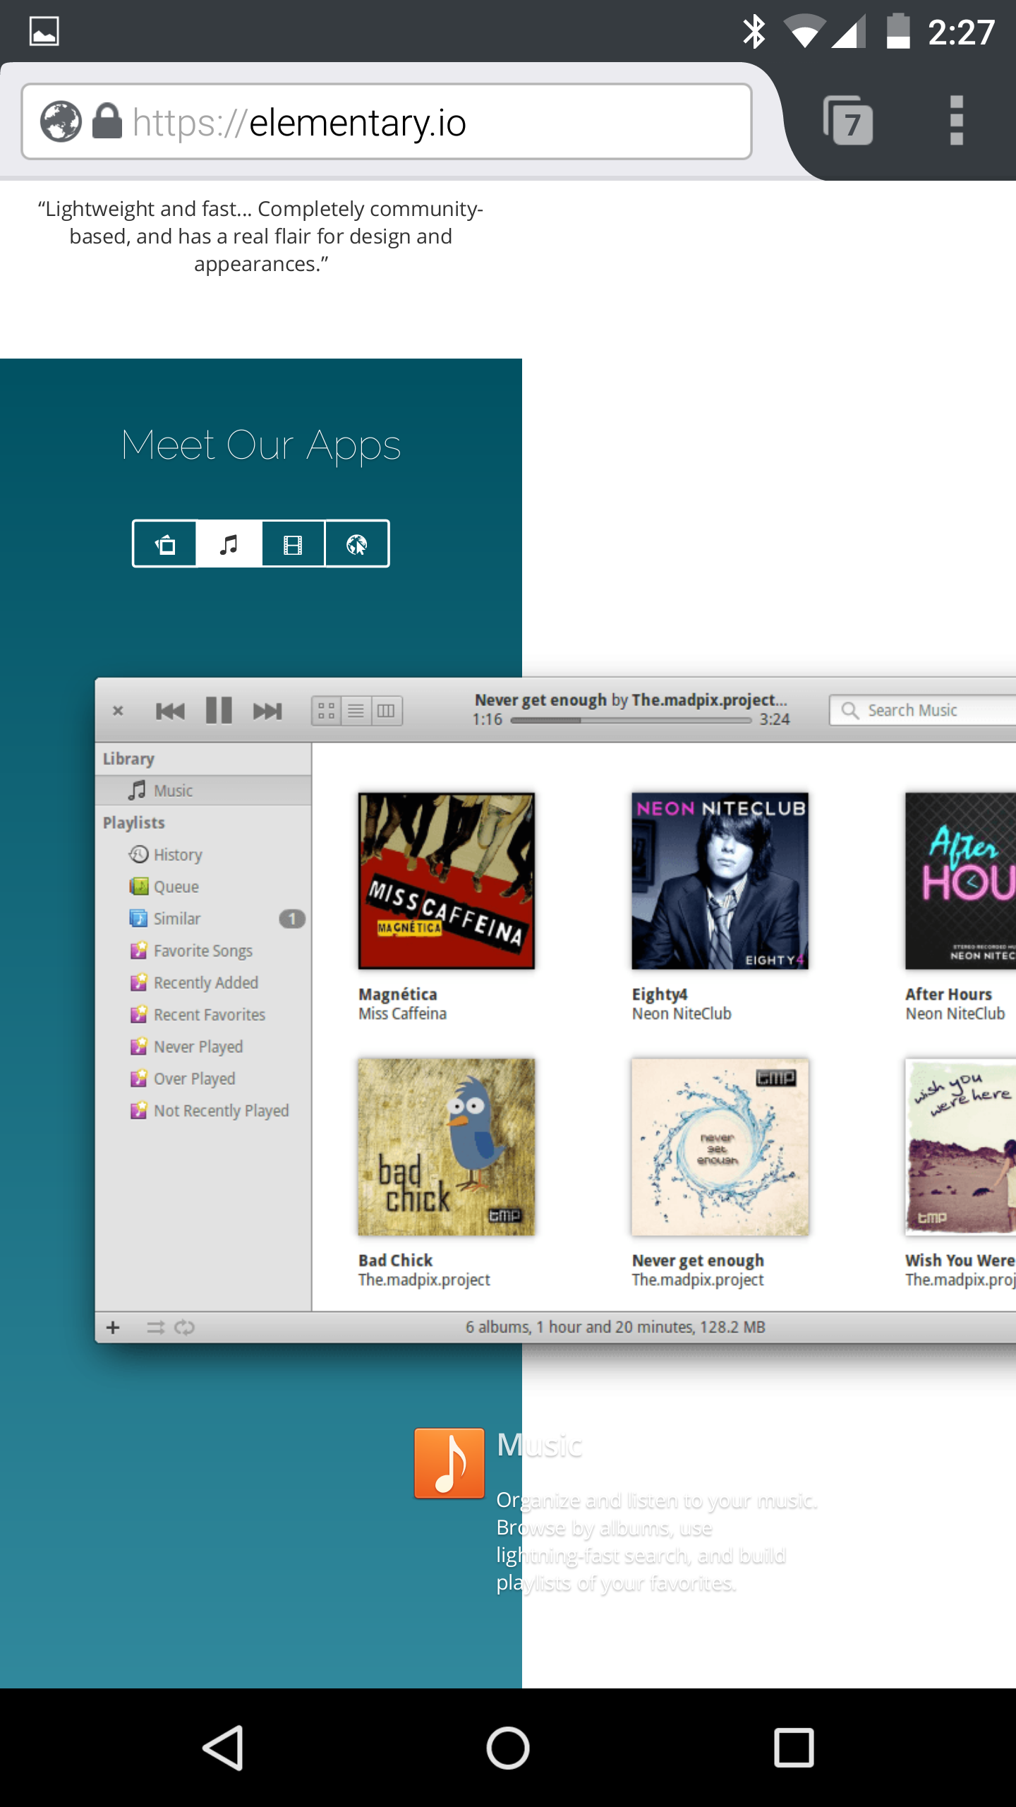Click the Similar badge showing 1
The image size is (1016, 1807).
(x=292, y=919)
